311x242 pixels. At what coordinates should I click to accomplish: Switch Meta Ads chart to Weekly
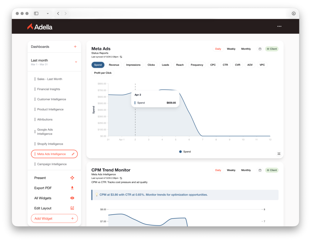[231, 49]
